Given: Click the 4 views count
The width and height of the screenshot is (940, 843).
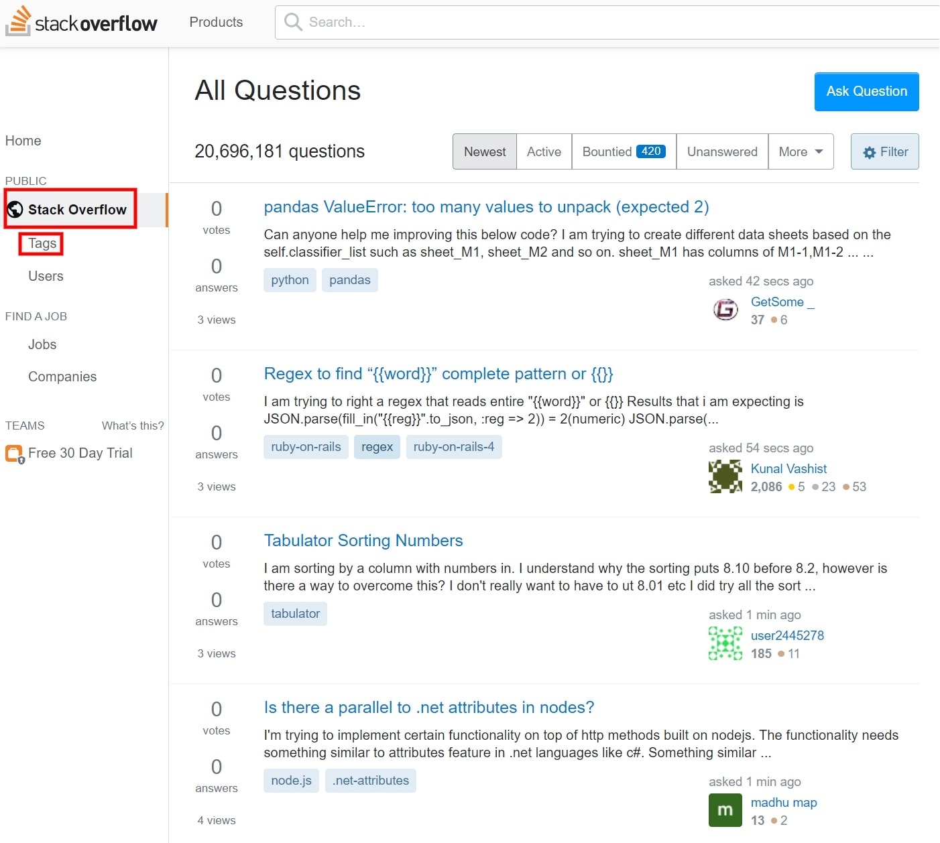Looking at the screenshot, I should coord(217,820).
